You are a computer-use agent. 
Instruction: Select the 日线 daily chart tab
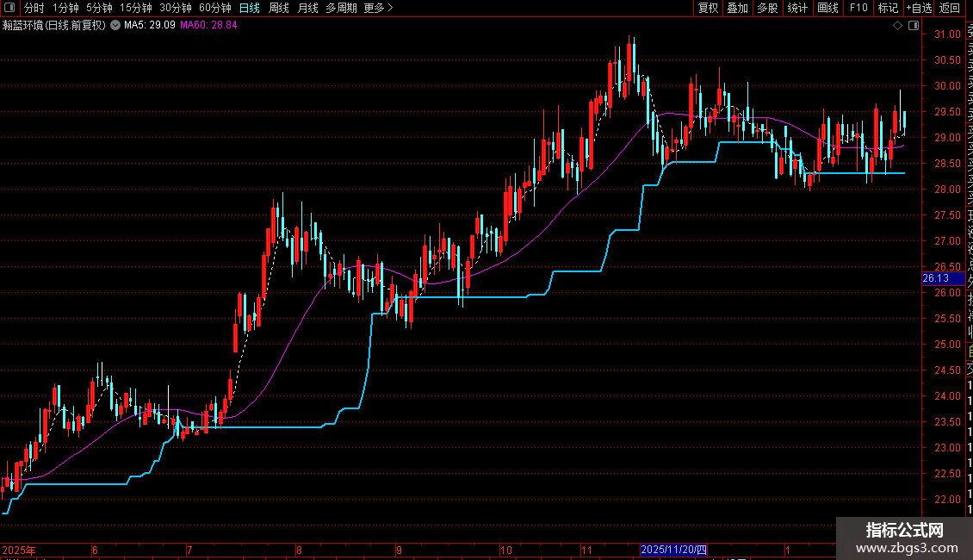point(250,8)
